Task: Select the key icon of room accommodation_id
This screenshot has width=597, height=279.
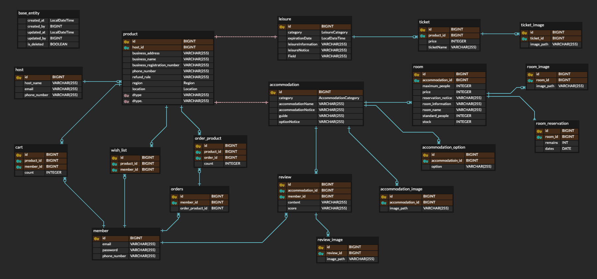Action: pos(417,81)
